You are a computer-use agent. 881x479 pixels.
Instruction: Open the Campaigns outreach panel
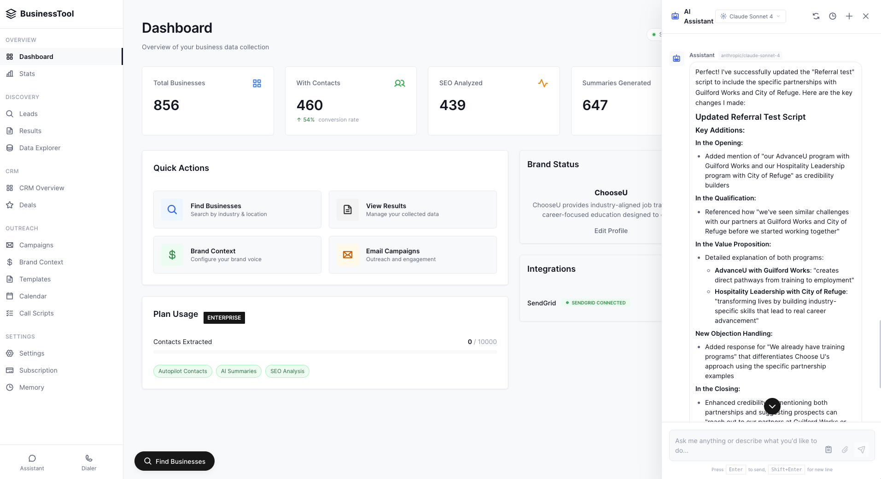click(36, 245)
